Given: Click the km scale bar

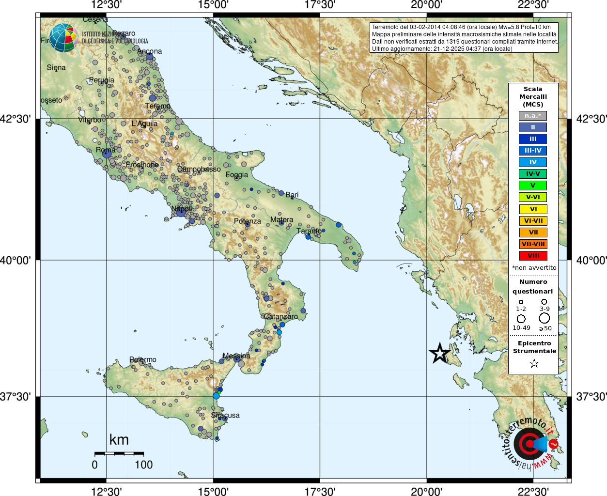Looking at the screenshot, I should pyautogui.click(x=119, y=453).
